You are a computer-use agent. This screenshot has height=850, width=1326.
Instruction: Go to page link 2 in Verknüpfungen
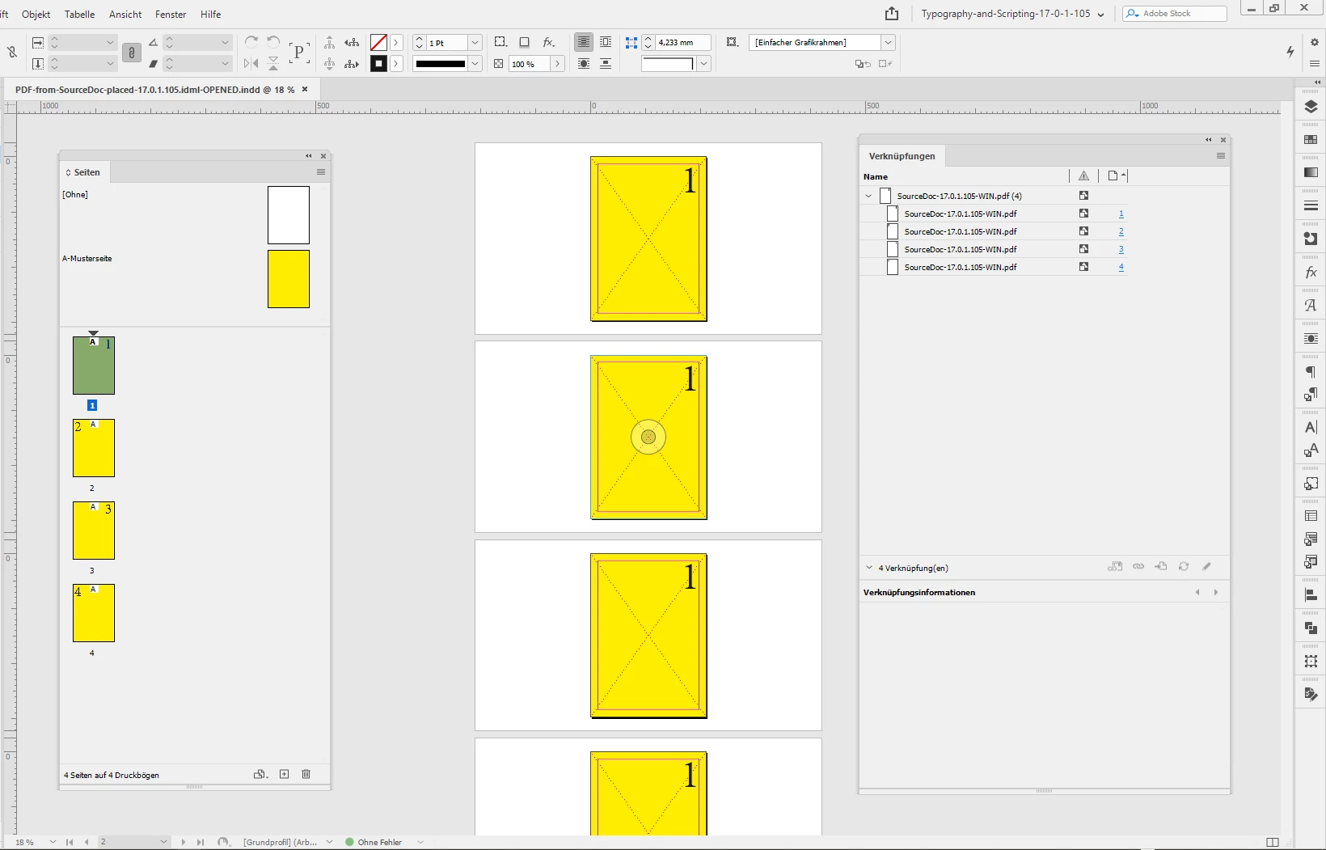coord(1121,231)
